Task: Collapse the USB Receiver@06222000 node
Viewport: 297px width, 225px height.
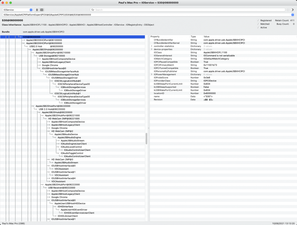Action: click(46, 188)
